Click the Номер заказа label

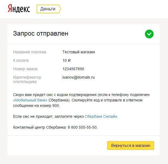pos(25,69)
